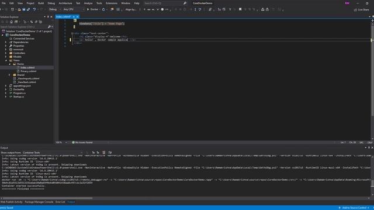Collapse the CoreDockerDemo project node
This screenshot has height=210, width=374.
2,35
